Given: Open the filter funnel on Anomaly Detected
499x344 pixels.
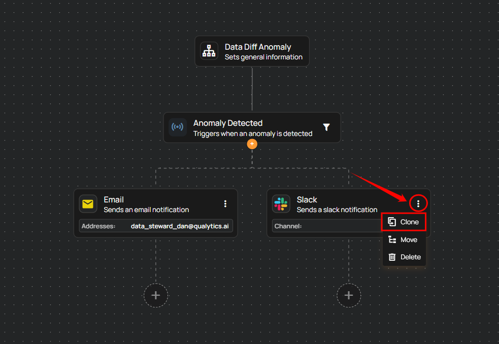Looking at the screenshot, I should pos(326,127).
